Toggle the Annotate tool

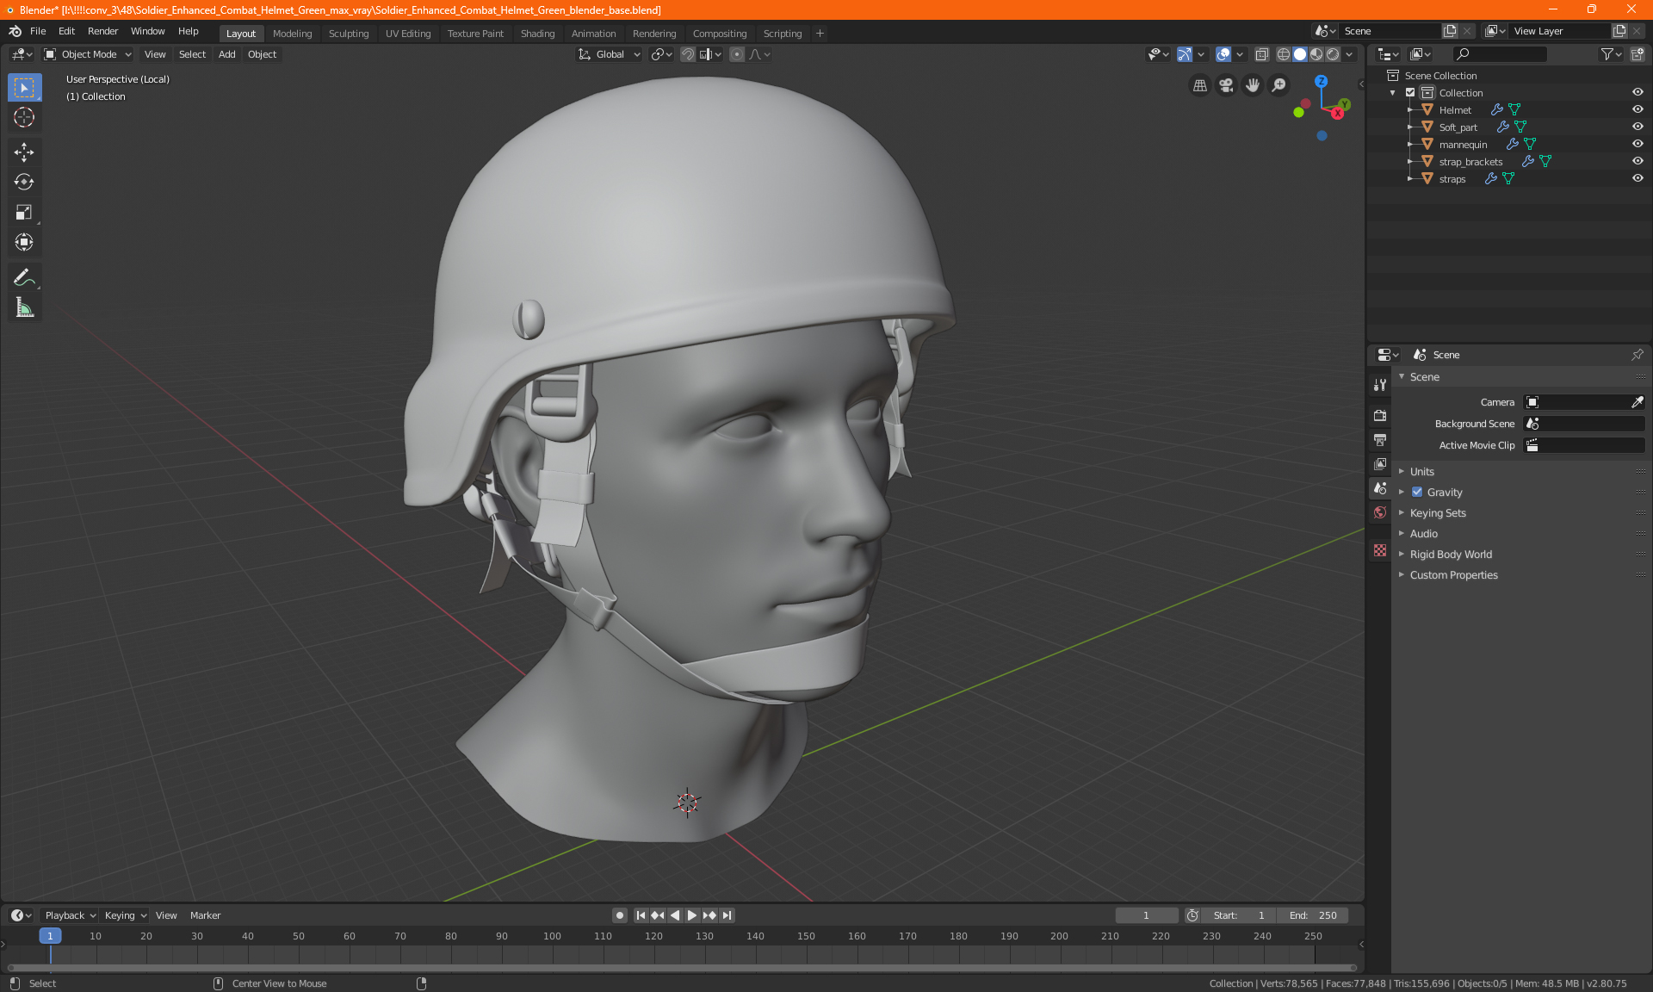point(23,276)
